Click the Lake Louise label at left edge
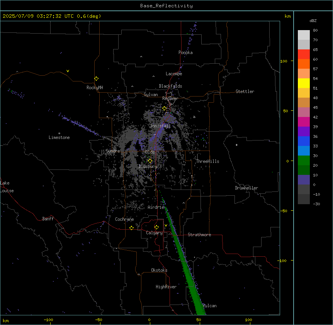 point(7,187)
